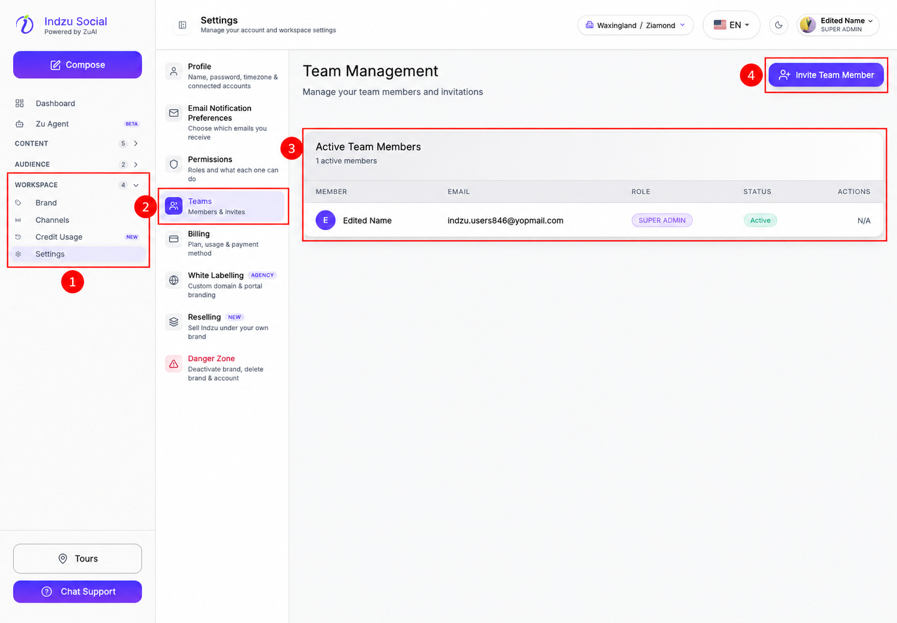Open the Waxingland / Ziamond workspace dropdown

click(x=635, y=25)
